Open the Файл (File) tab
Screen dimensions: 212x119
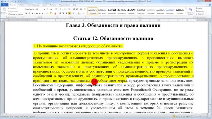click(5, 5)
